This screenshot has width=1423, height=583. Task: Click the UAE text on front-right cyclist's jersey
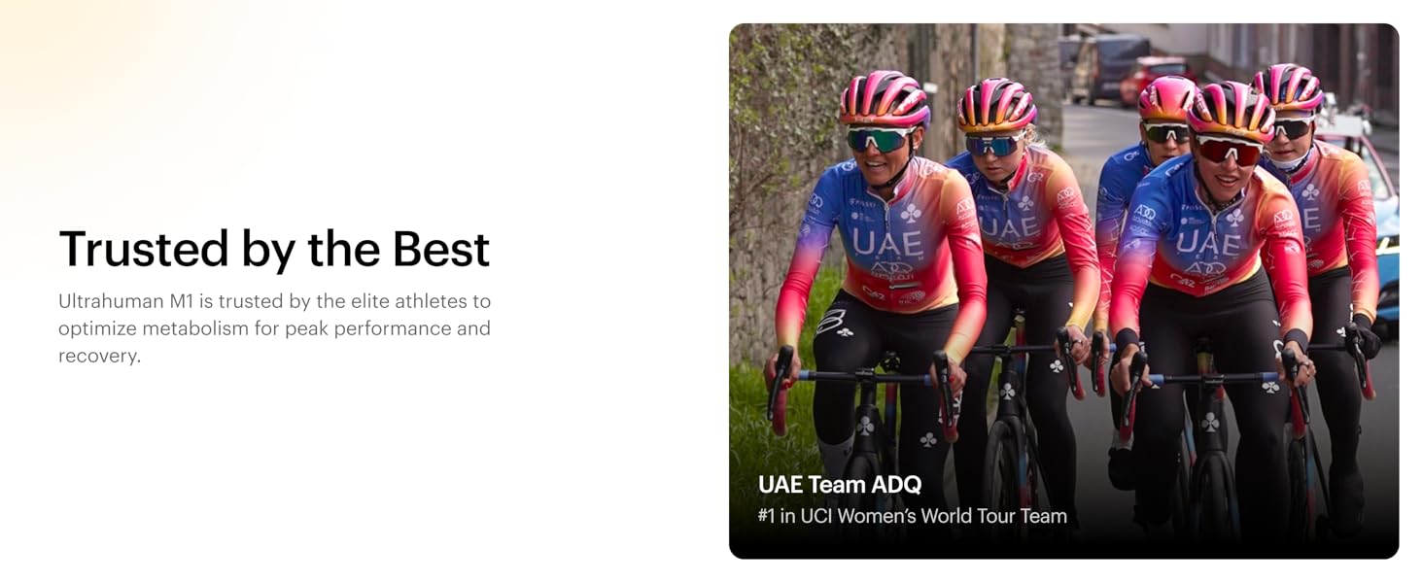click(x=1207, y=242)
